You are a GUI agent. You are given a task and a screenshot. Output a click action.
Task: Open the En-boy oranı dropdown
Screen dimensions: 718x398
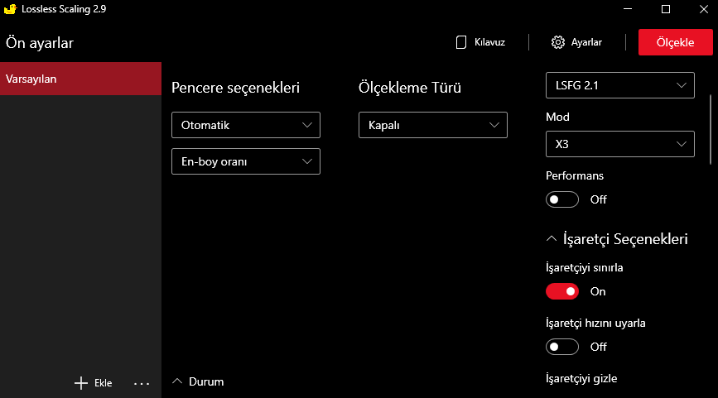(x=246, y=161)
